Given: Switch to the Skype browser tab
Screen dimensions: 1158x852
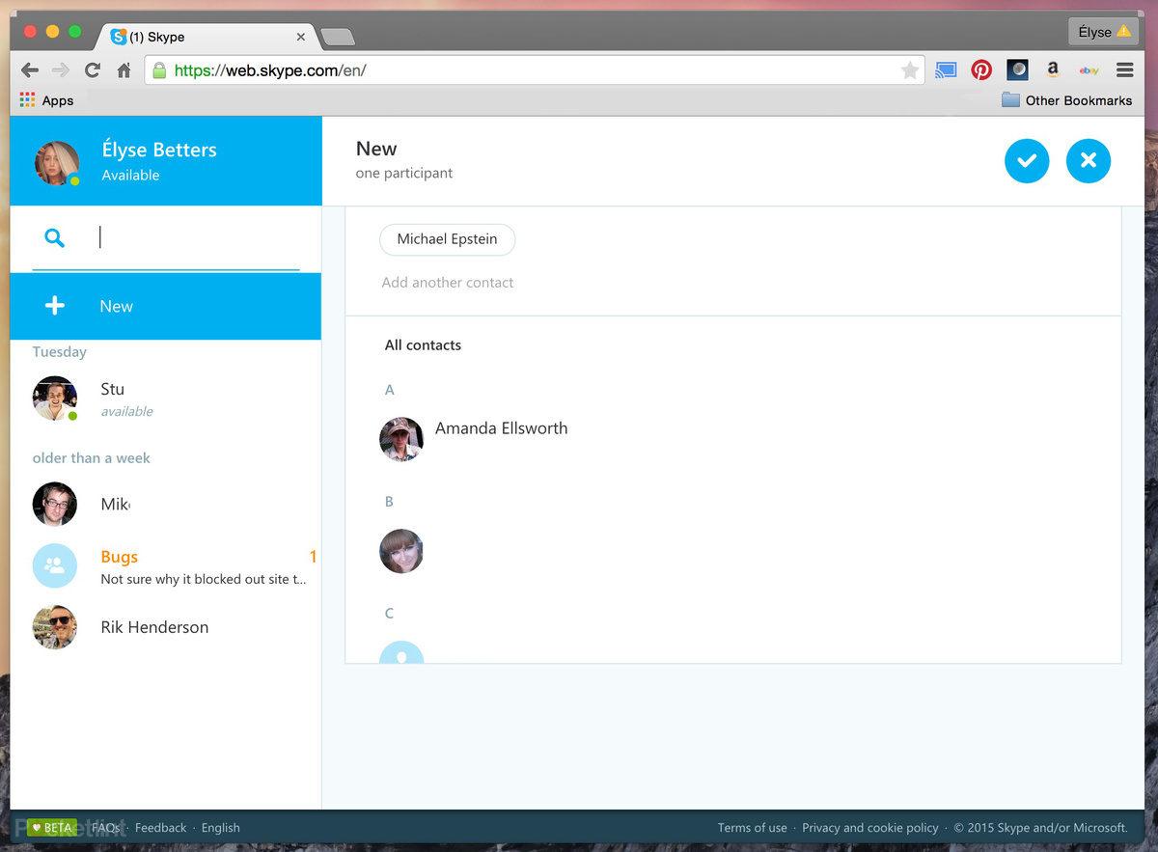Looking at the screenshot, I should coord(203,37).
